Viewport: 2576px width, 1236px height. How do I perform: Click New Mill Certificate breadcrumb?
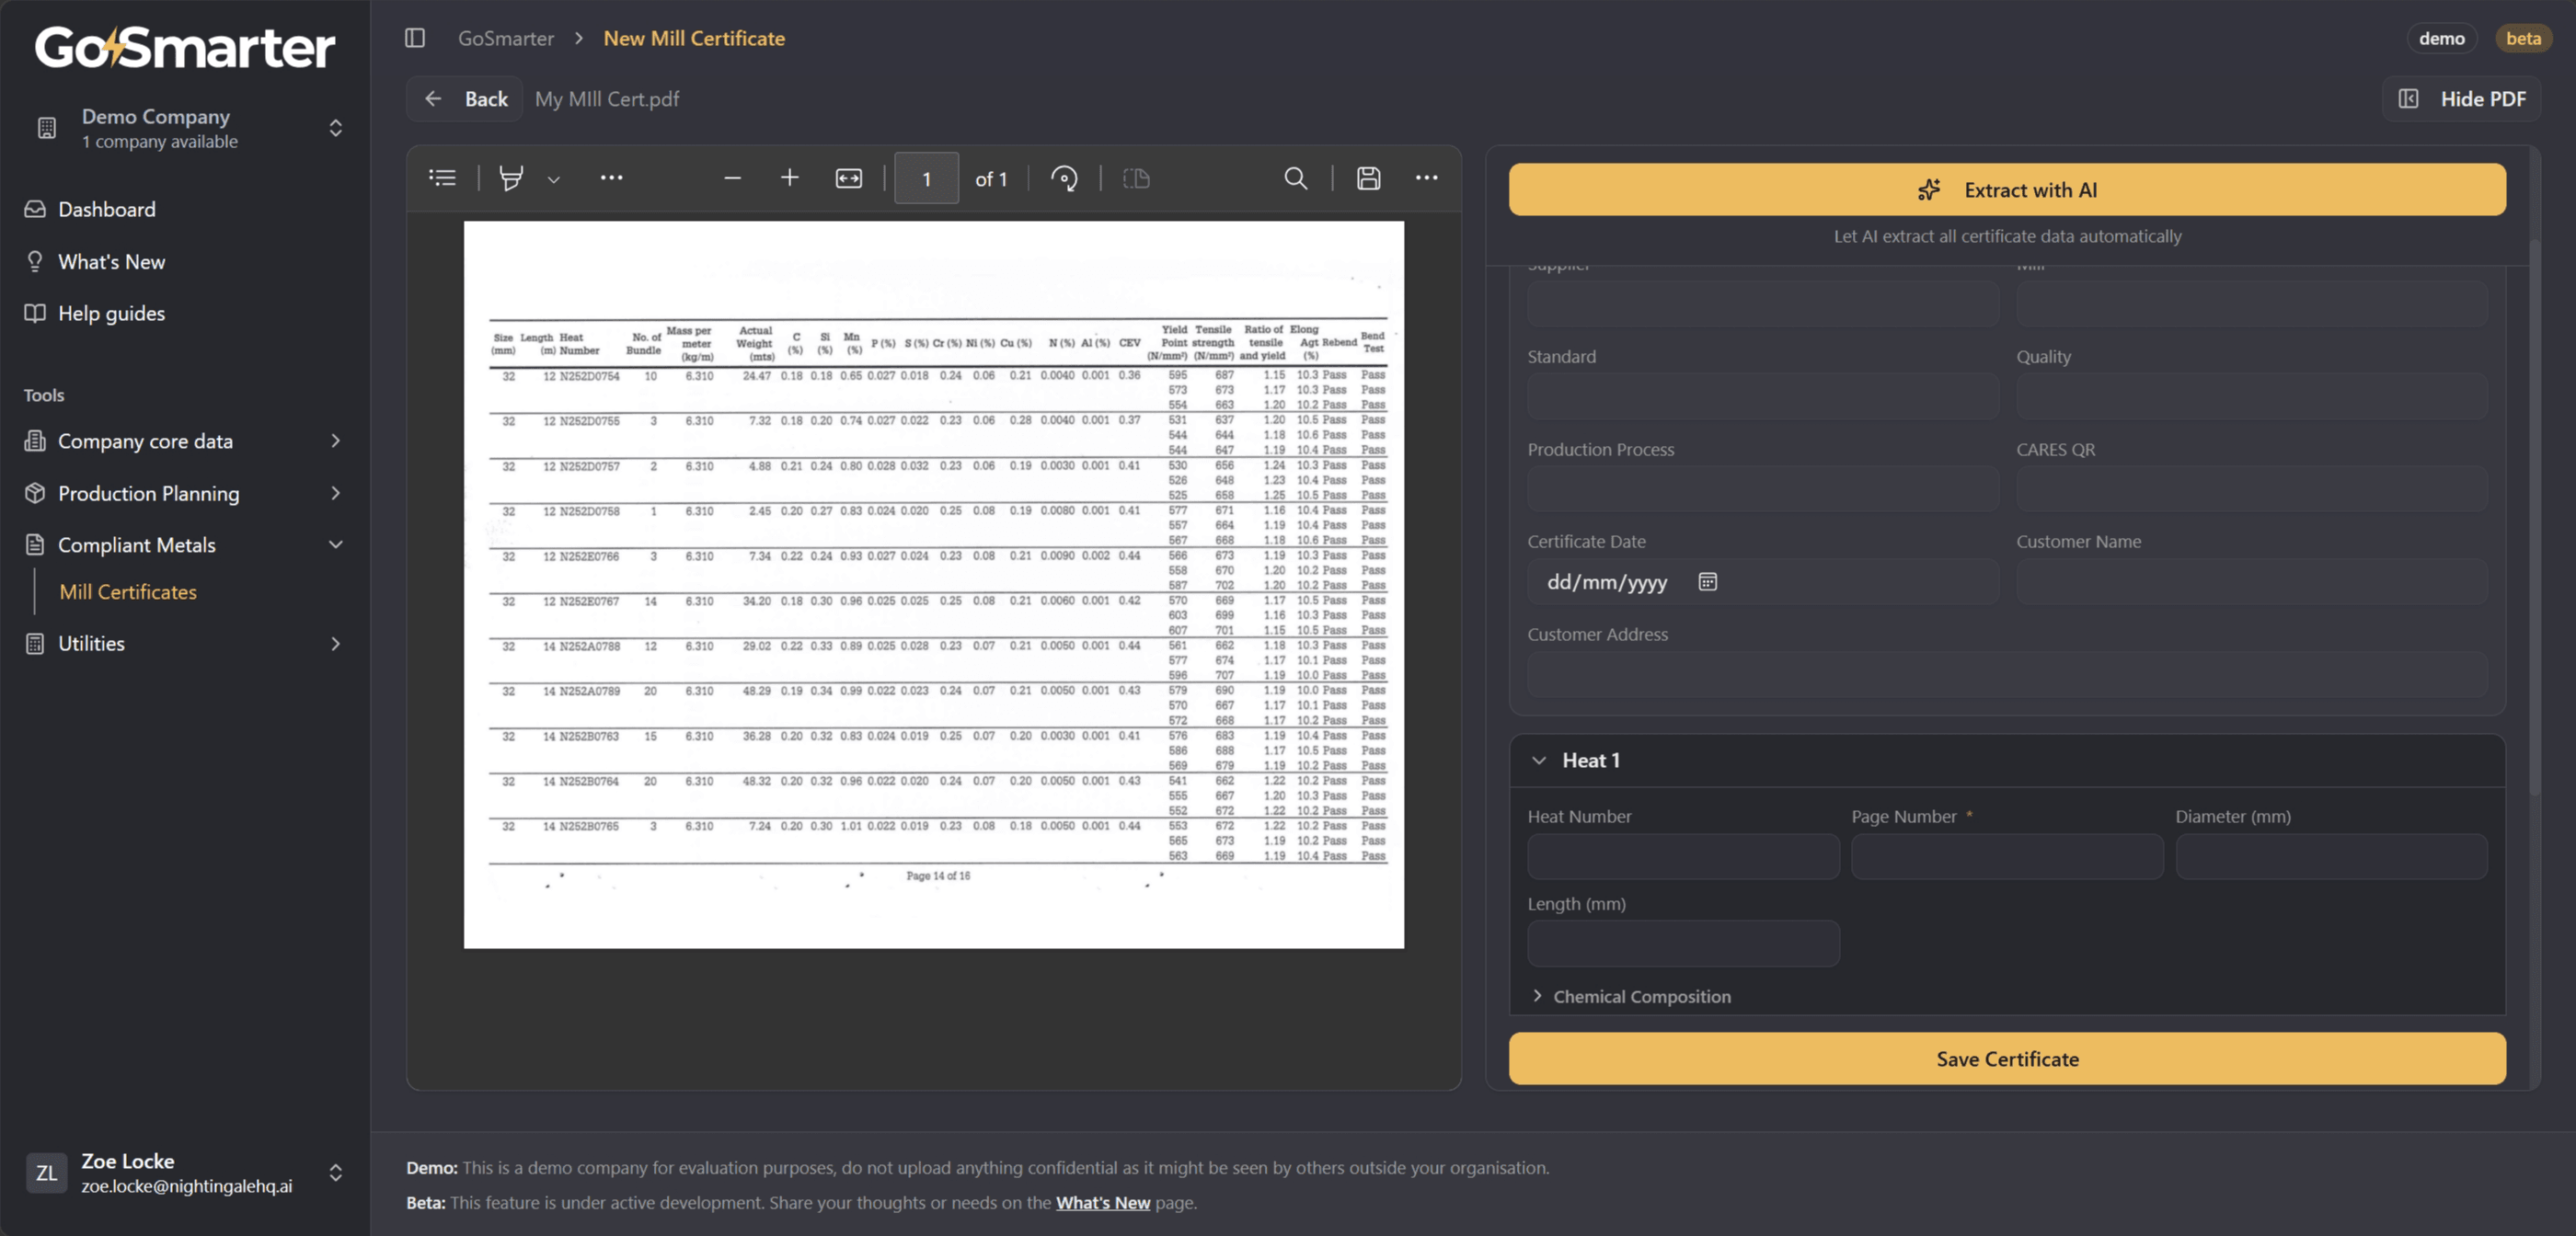(694, 38)
